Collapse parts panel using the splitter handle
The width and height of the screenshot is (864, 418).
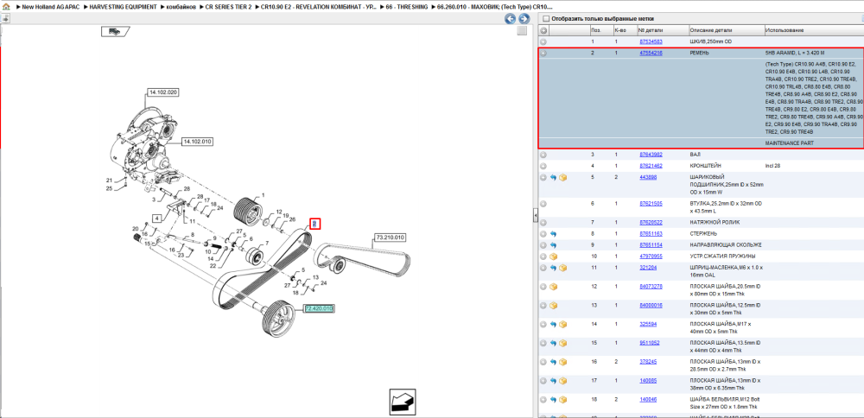point(535,217)
